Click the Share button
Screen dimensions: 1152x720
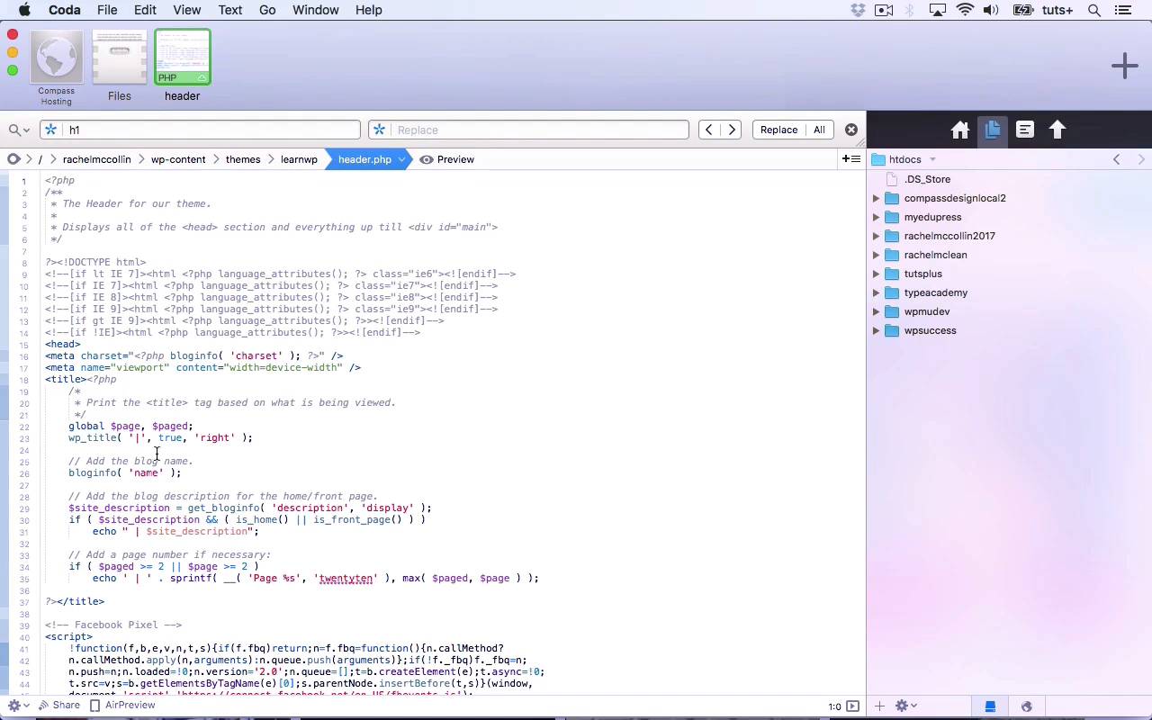(58, 706)
